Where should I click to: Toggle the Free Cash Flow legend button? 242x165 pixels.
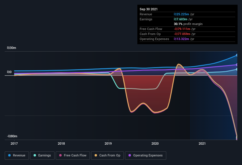point(73,156)
